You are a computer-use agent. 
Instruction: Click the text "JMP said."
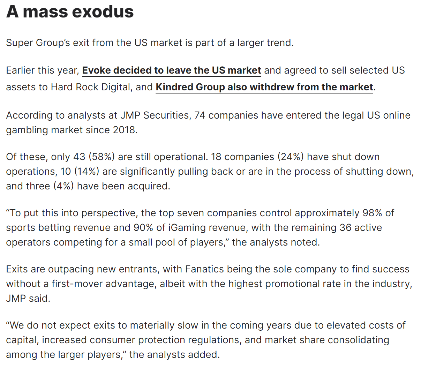pyautogui.click(x=28, y=299)
